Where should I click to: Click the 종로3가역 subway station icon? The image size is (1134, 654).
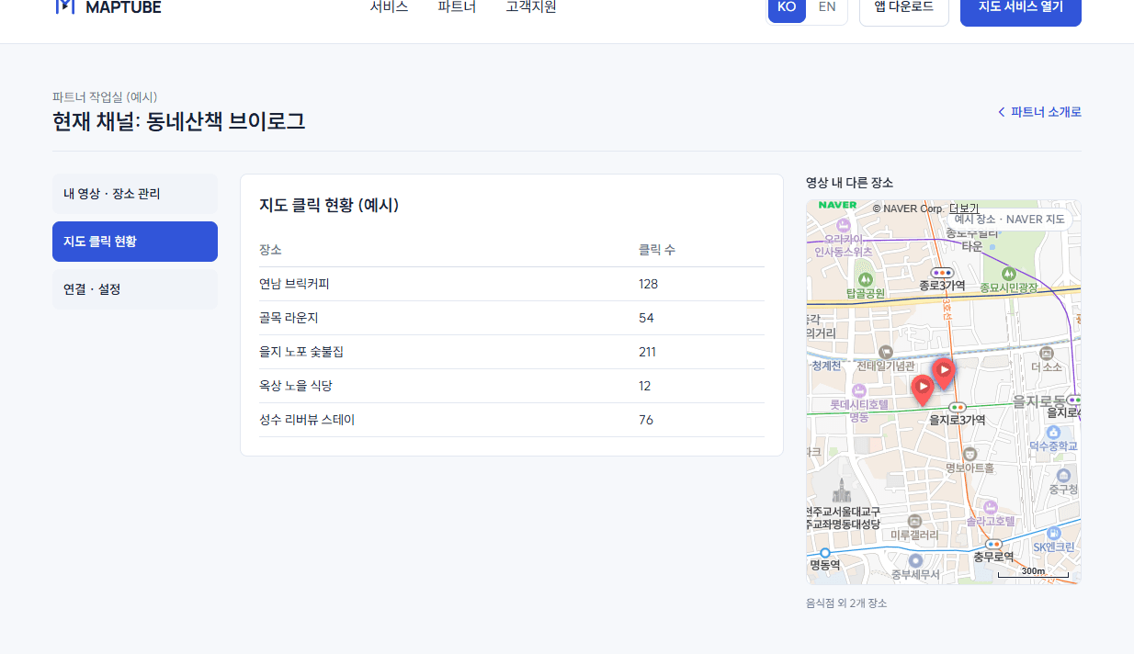(x=942, y=273)
